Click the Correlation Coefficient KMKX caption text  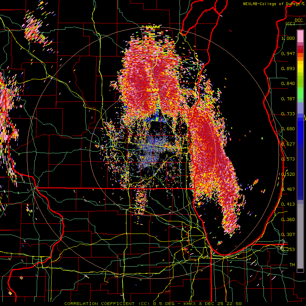click(x=153, y=304)
